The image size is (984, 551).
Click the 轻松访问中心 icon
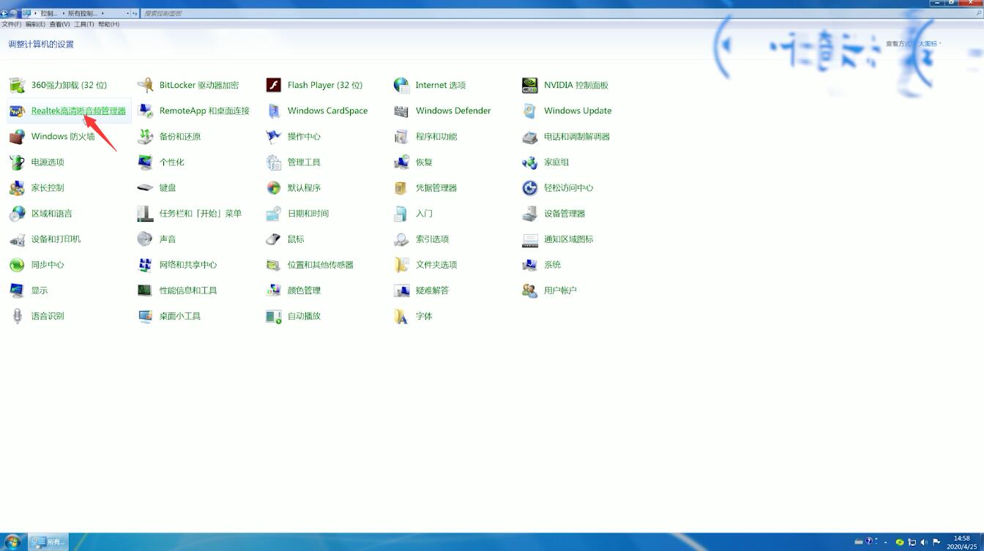pyautogui.click(x=530, y=188)
